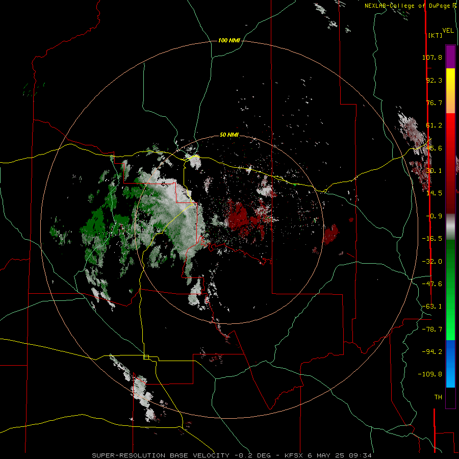Select the 61.2 velocity scale value
Viewport: 459px width, 459px height.
434,125
